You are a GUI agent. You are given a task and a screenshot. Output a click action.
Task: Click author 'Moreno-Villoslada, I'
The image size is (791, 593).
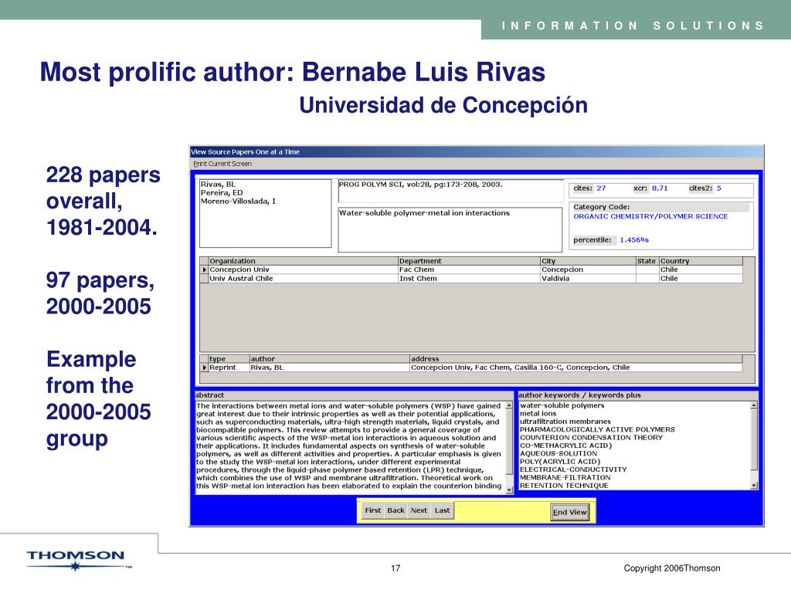pos(238,202)
